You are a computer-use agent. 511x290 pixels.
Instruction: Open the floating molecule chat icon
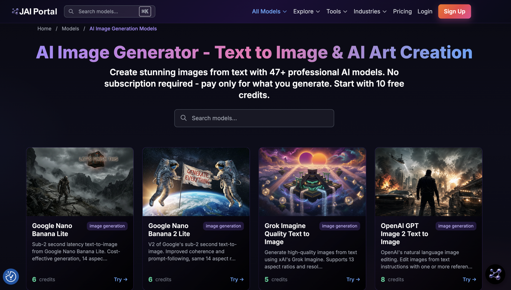pos(495,274)
